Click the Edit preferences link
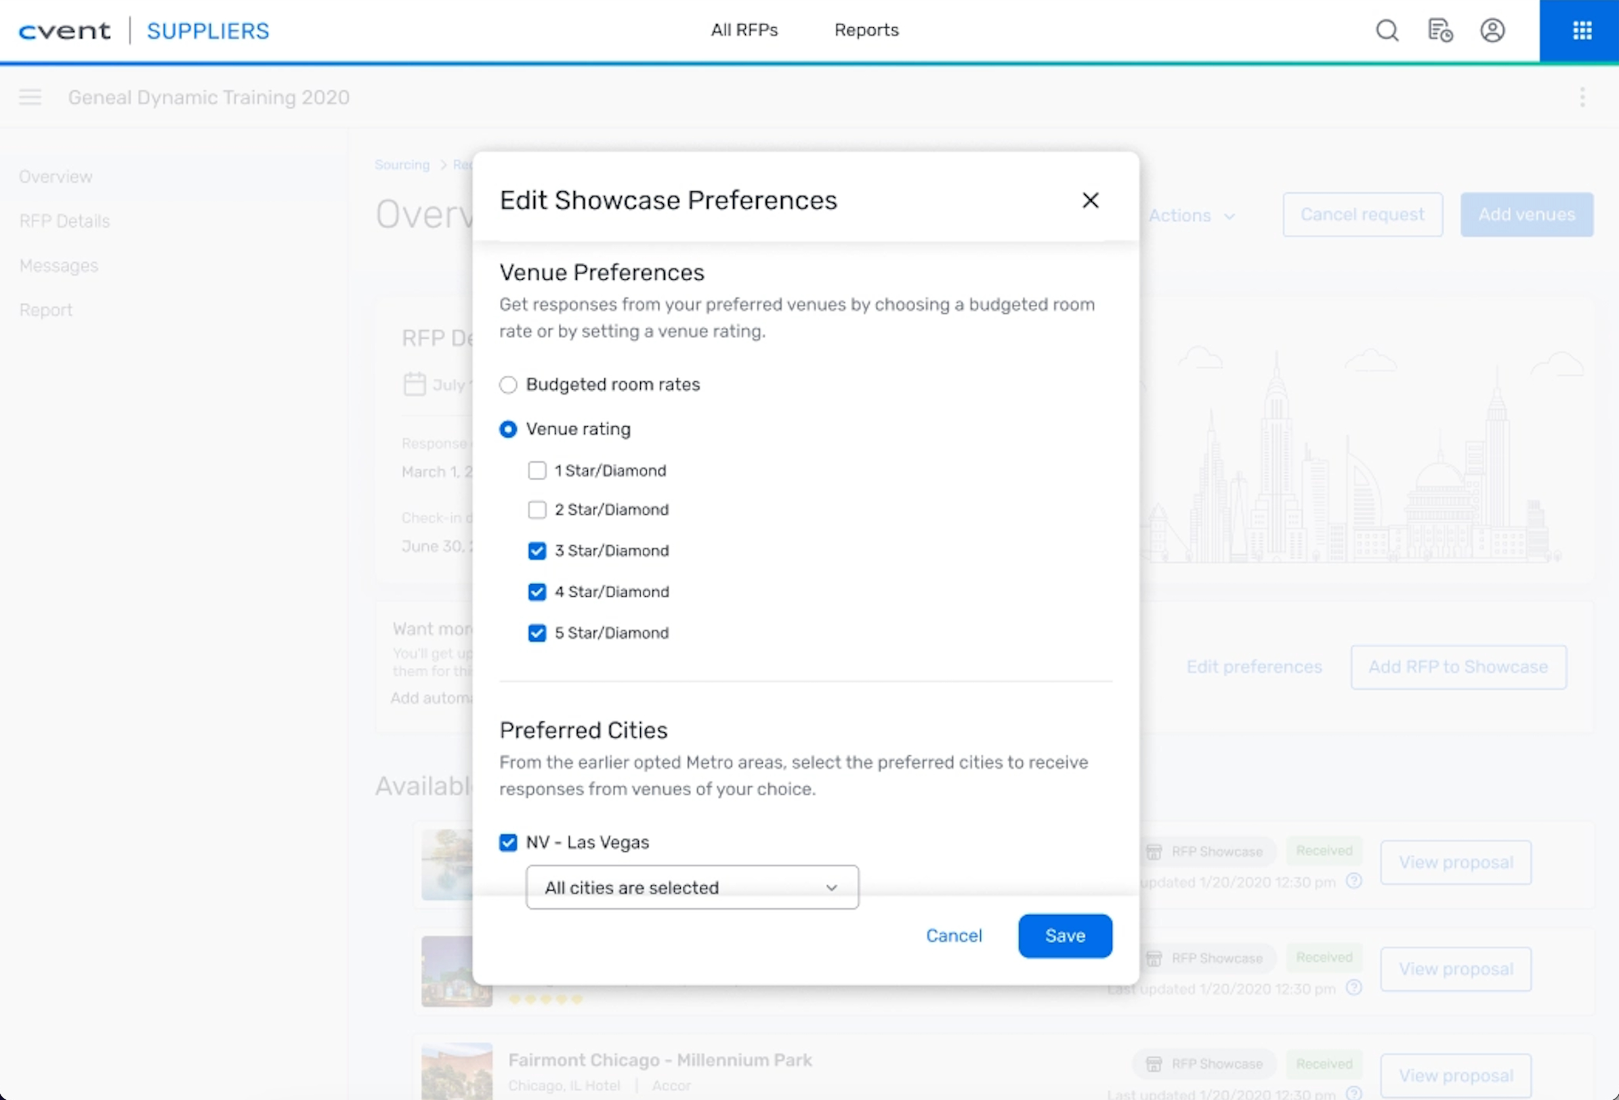 pos(1254,667)
